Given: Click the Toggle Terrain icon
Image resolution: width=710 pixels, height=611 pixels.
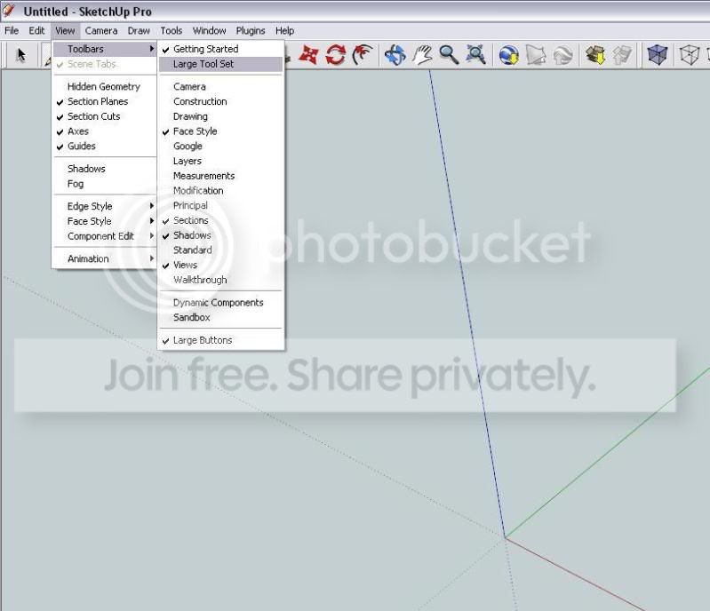Looking at the screenshot, I should pos(536,55).
